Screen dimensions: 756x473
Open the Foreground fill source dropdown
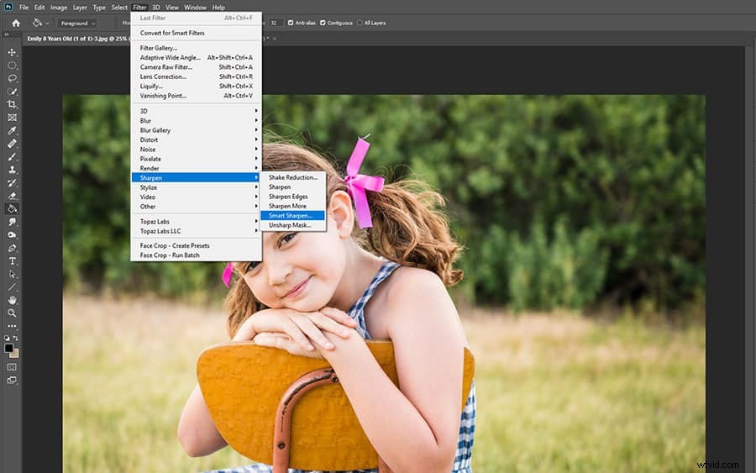tap(77, 24)
